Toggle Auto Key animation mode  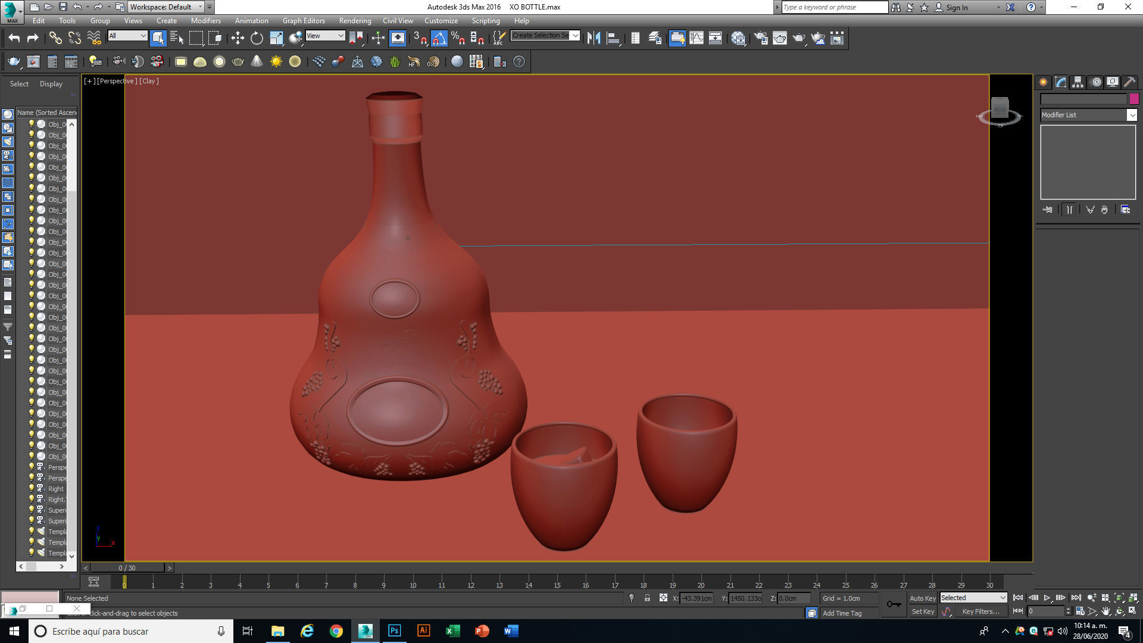click(922, 598)
